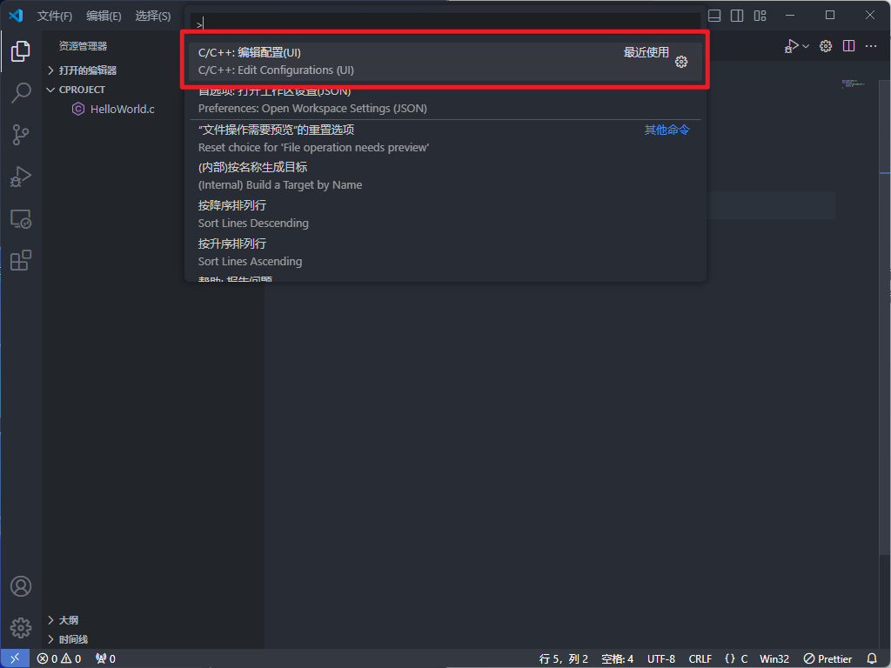Select the (Internal) Build a Target by Name command
The height and width of the screenshot is (668, 891).
tap(445, 176)
